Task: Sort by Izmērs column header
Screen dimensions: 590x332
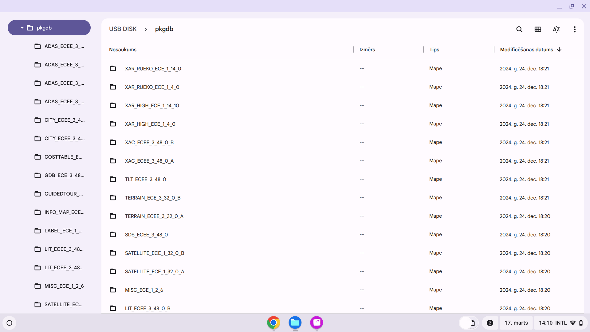Action: [367, 49]
